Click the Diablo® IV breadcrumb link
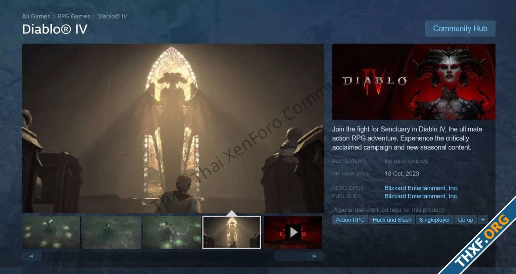516x274 pixels. click(x=112, y=16)
